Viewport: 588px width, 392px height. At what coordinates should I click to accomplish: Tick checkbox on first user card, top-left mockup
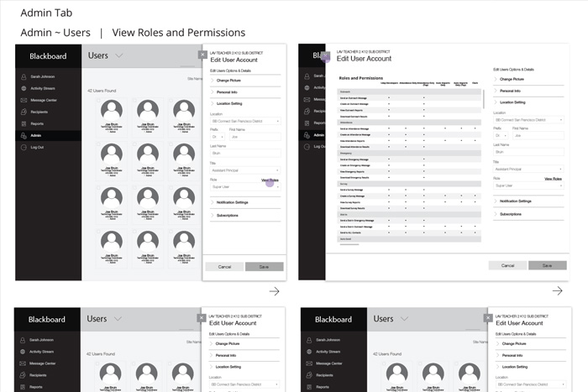click(x=98, y=101)
